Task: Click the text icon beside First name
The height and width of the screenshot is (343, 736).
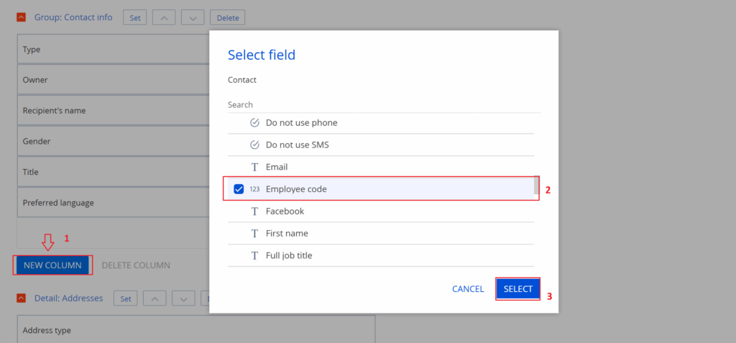Action: click(254, 234)
